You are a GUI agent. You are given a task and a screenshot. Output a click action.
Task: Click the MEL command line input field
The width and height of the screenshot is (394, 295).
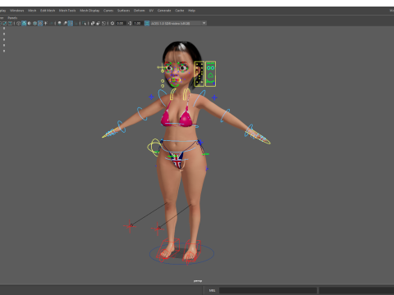tap(268, 290)
